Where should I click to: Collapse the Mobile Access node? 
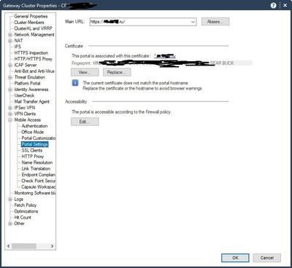[x=10, y=120]
